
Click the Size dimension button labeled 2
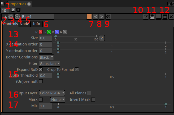[x=102, y=38]
